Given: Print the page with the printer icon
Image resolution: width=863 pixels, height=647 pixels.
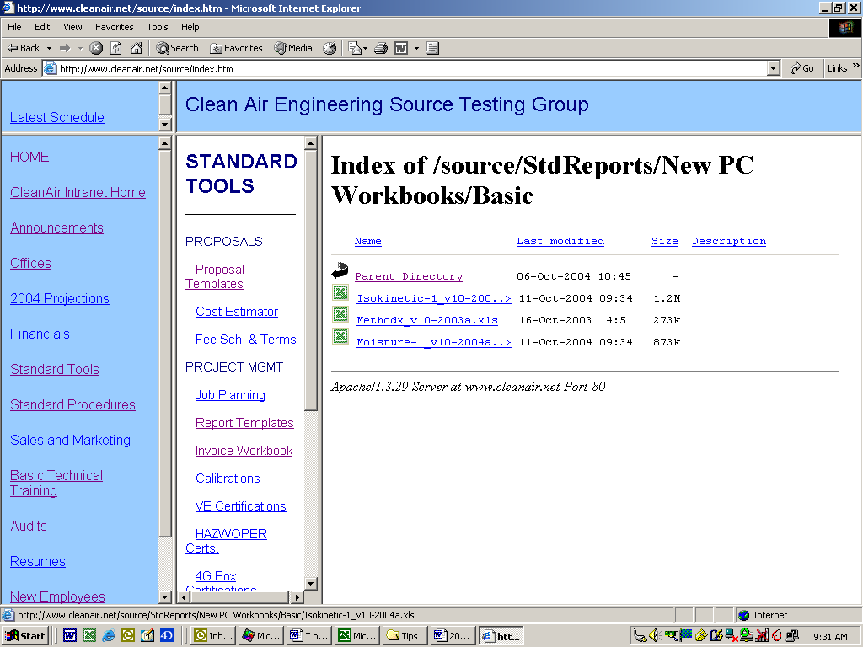Looking at the screenshot, I should pyautogui.click(x=381, y=48).
